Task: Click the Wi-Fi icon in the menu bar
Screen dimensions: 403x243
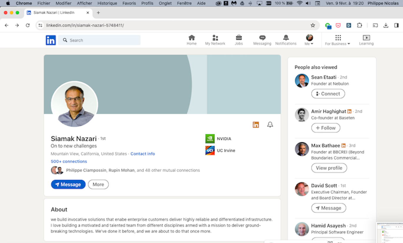Action: (300, 3)
